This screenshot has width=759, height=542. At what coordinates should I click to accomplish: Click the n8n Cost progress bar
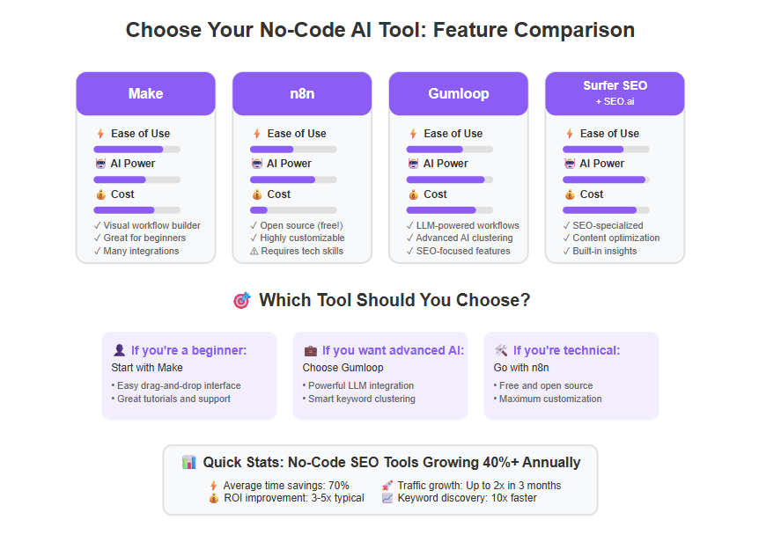point(293,210)
